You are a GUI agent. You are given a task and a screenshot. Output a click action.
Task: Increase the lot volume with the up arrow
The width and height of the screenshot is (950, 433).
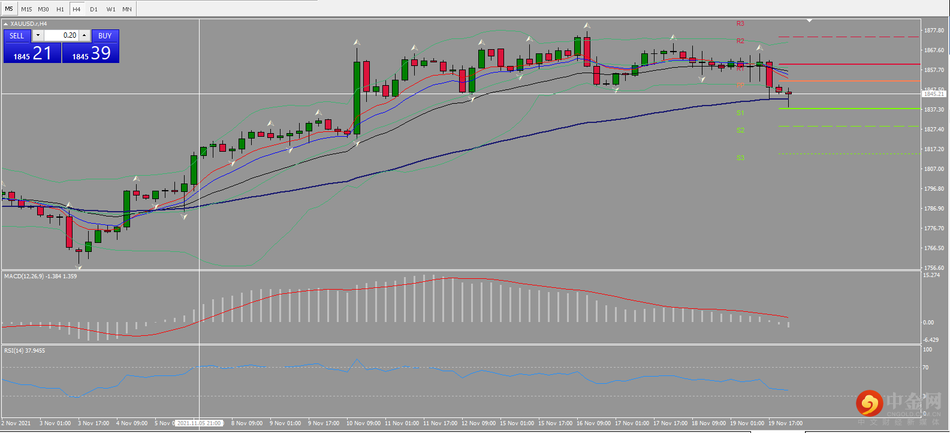tap(85, 35)
